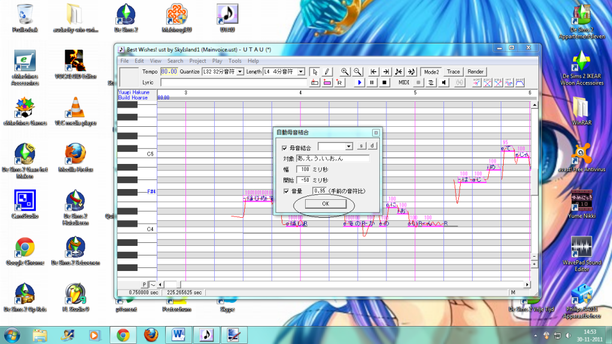Open the Tools menu

pyautogui.click(x=235, y=61)
